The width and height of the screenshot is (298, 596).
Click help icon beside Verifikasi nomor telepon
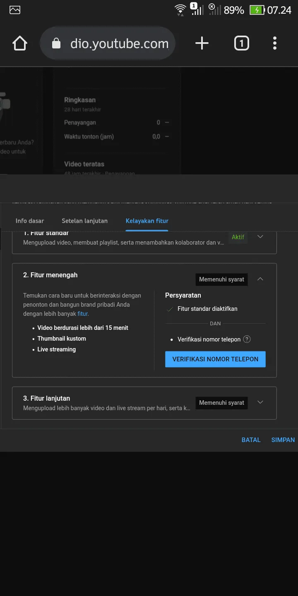coord(247,339)
